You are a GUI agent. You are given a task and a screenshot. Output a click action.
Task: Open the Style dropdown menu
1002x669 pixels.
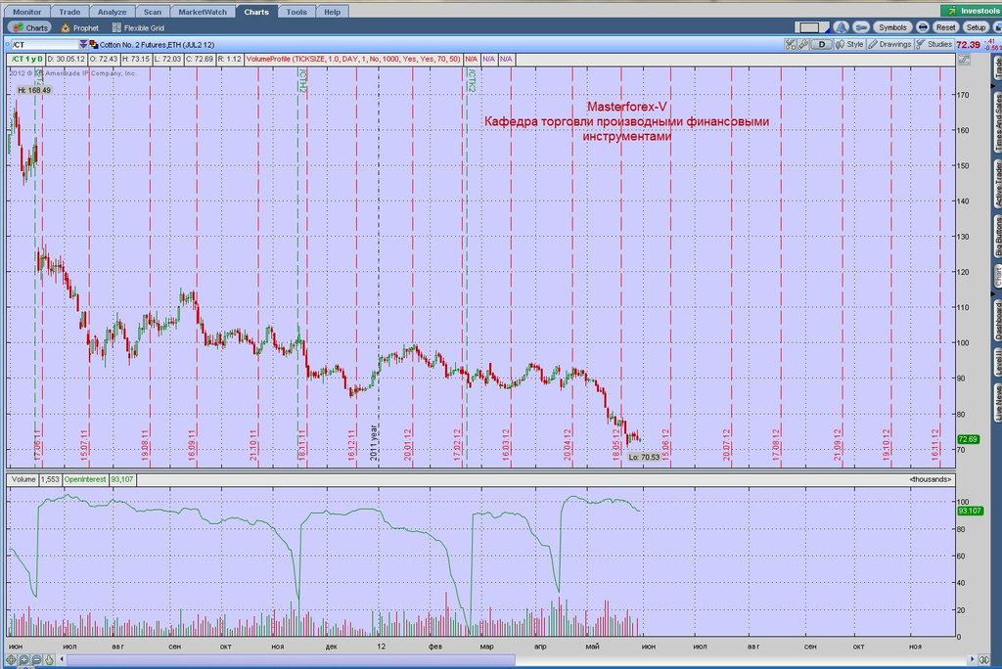pyautogui.click(x=850, y=44)
